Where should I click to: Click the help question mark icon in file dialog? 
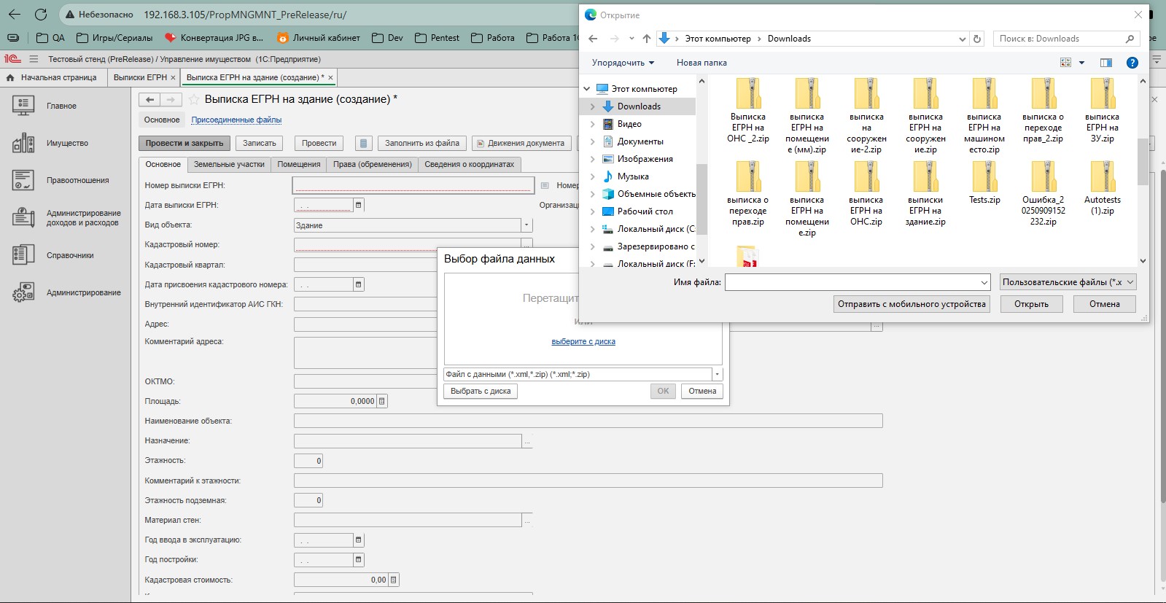(1132, 63)
